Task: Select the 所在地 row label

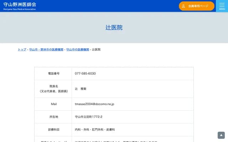Action: tap(53, 117)
